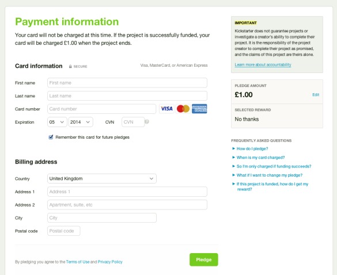Open the Privacy Policy link

(110, 262)
